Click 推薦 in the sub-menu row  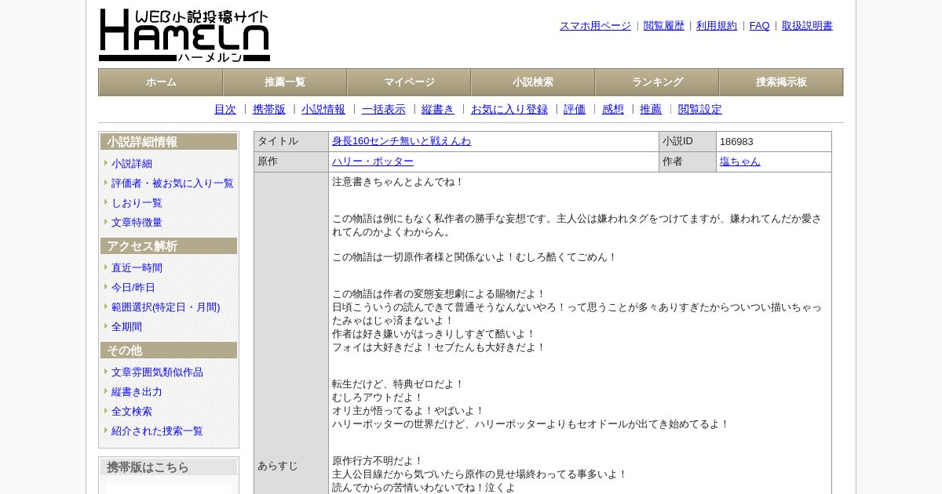(x=651, y=110)
